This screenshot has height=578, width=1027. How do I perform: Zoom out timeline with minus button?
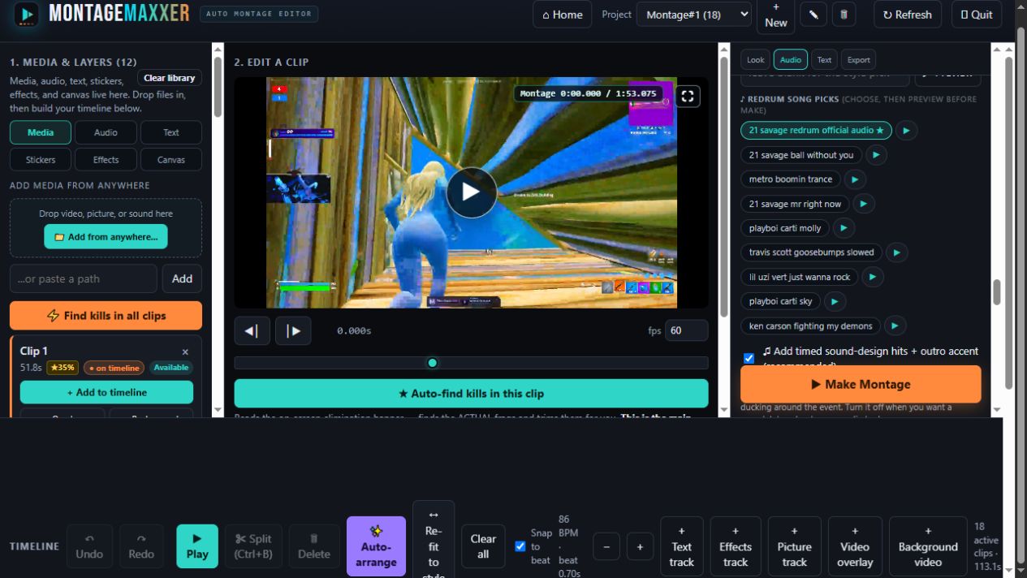coord(606,546)
